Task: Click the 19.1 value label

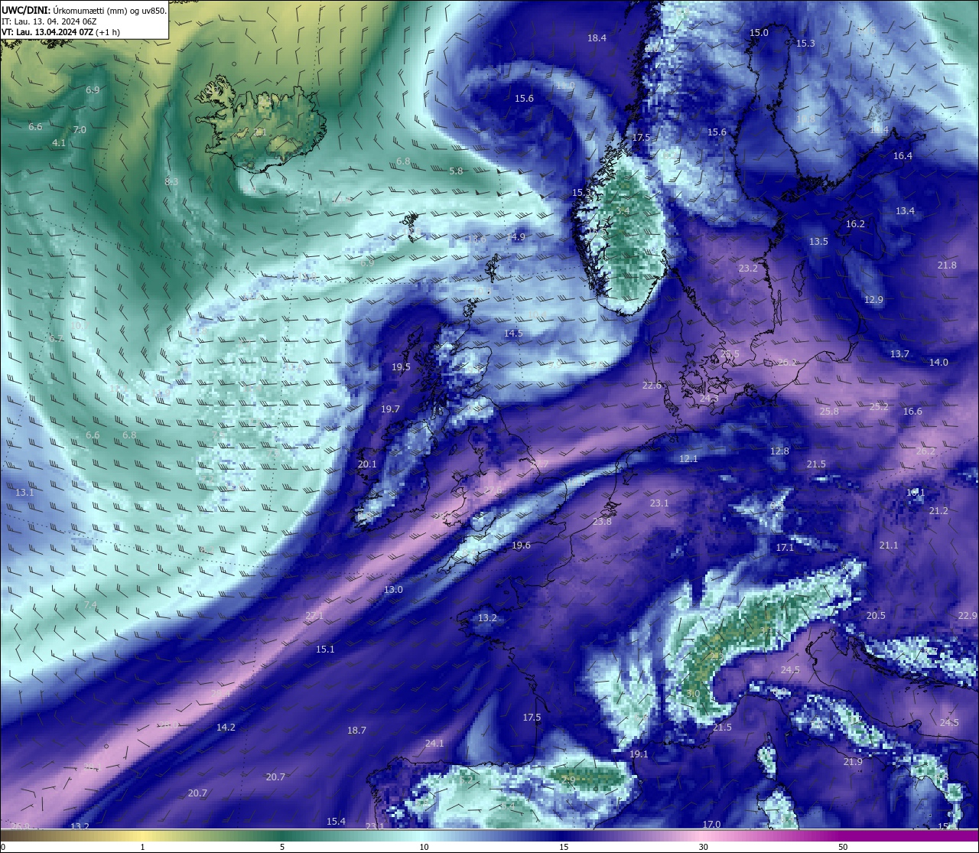Action: coord(639,754)
